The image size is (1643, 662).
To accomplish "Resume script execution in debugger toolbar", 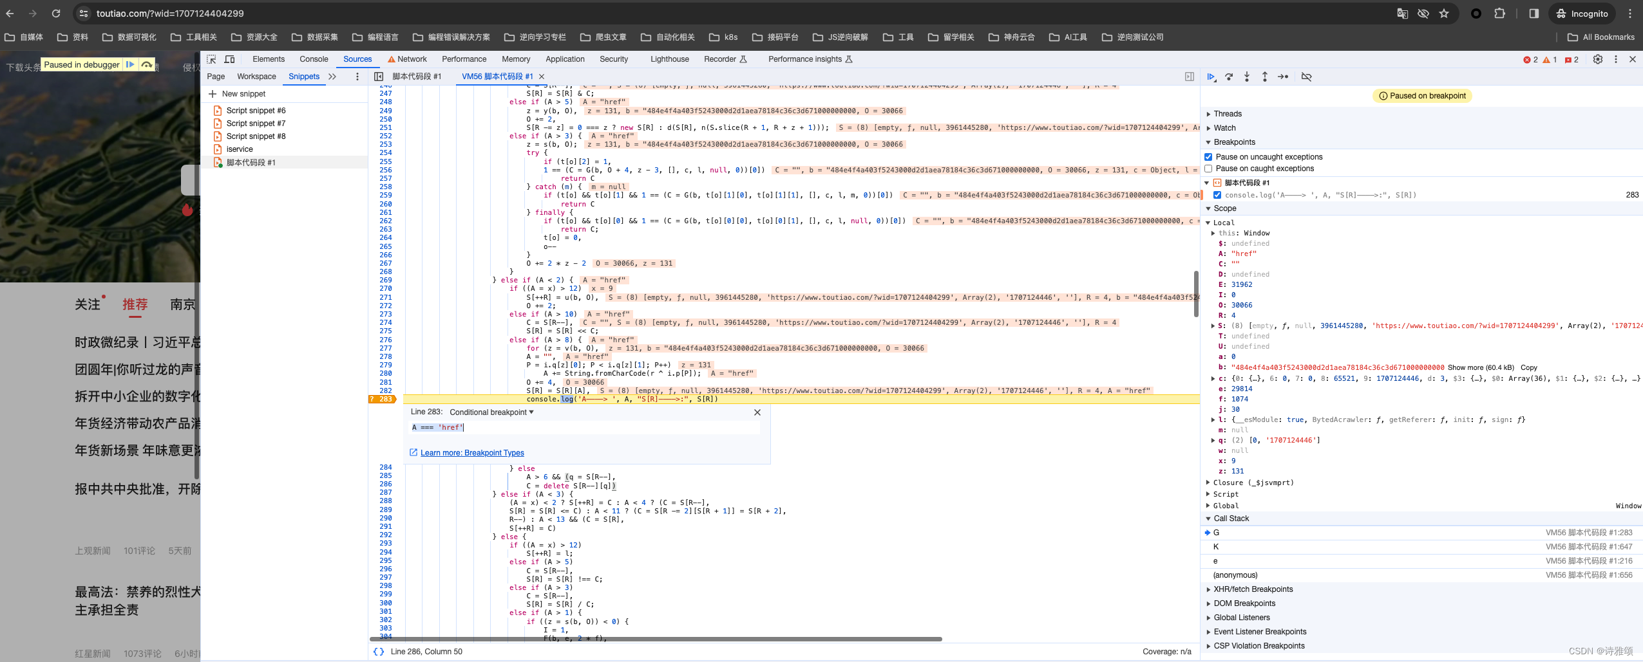I will pyautogui.click(x=1211, y=77).
